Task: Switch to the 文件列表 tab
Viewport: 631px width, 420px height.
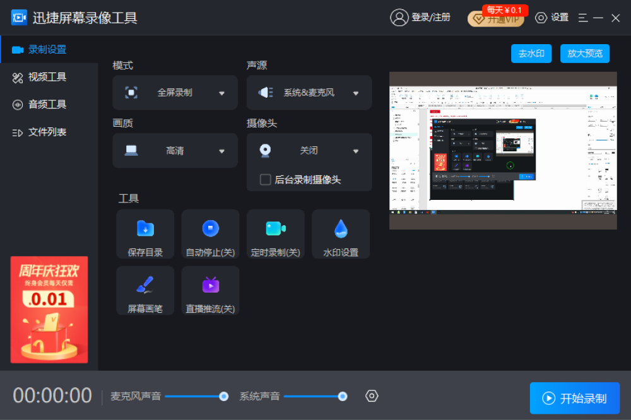Action: coord(47,132)
